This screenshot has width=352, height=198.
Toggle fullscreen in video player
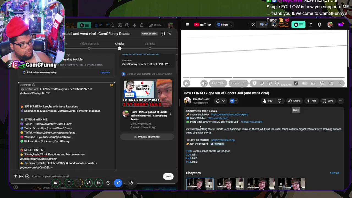pos(340,83)
